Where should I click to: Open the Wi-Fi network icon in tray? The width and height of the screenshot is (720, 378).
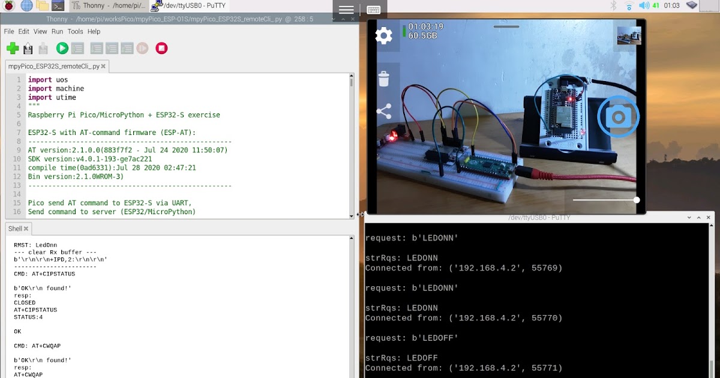[629, 6]
